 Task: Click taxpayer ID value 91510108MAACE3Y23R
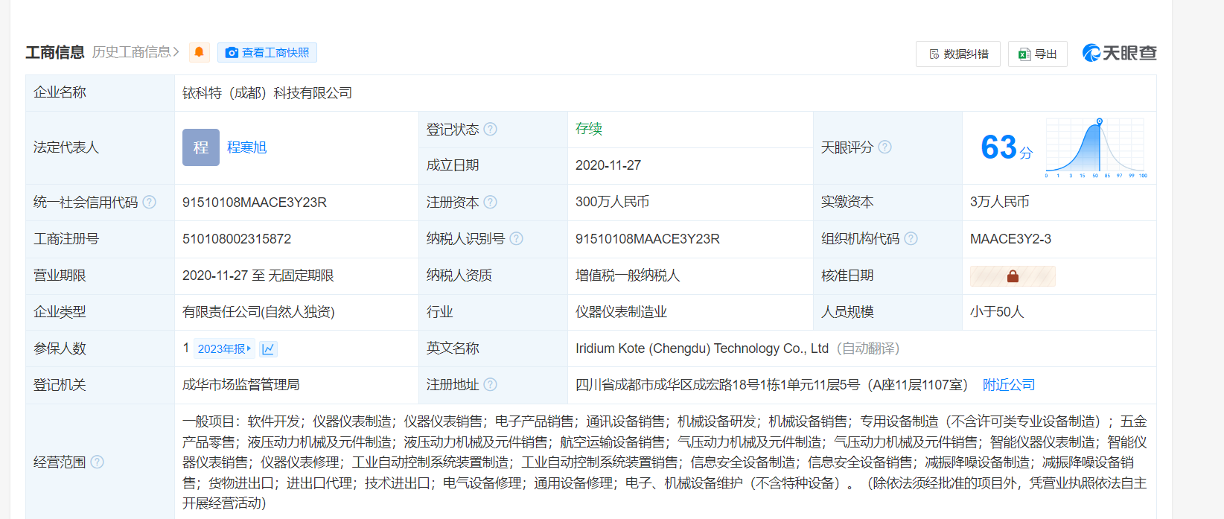coord(648,239)
